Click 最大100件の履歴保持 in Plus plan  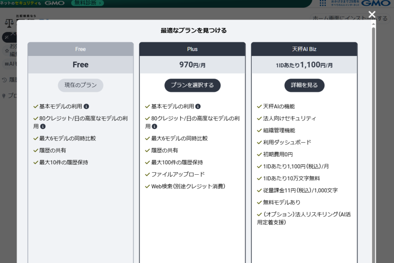click(177, 162)
